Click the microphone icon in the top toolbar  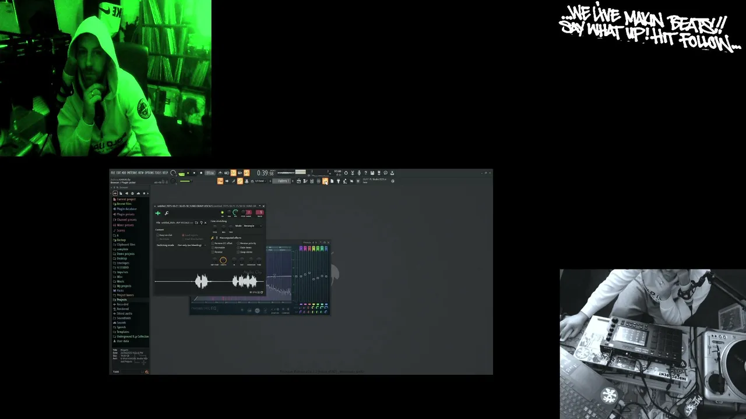coord(359,173)
